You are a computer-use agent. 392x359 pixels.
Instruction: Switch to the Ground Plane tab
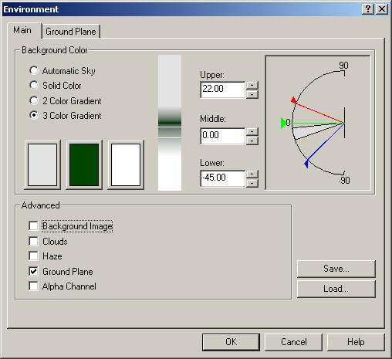click(71, 32)
